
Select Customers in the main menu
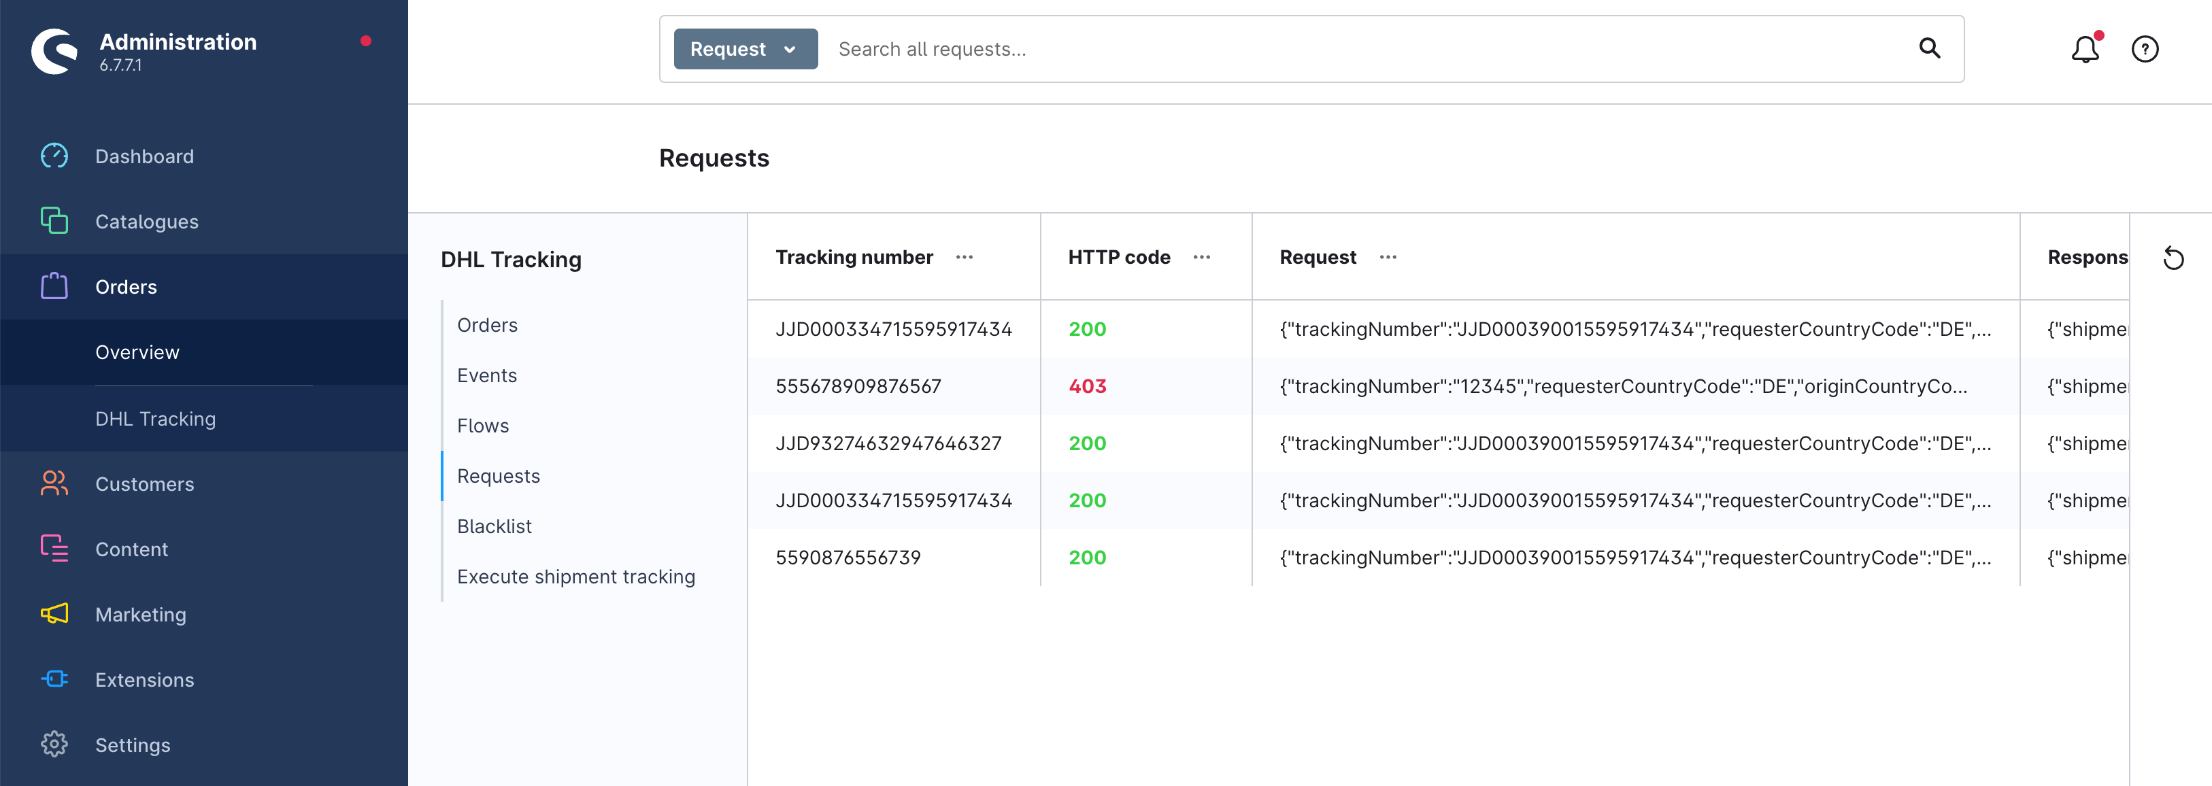pyautogui.click(x=144, y=484)
